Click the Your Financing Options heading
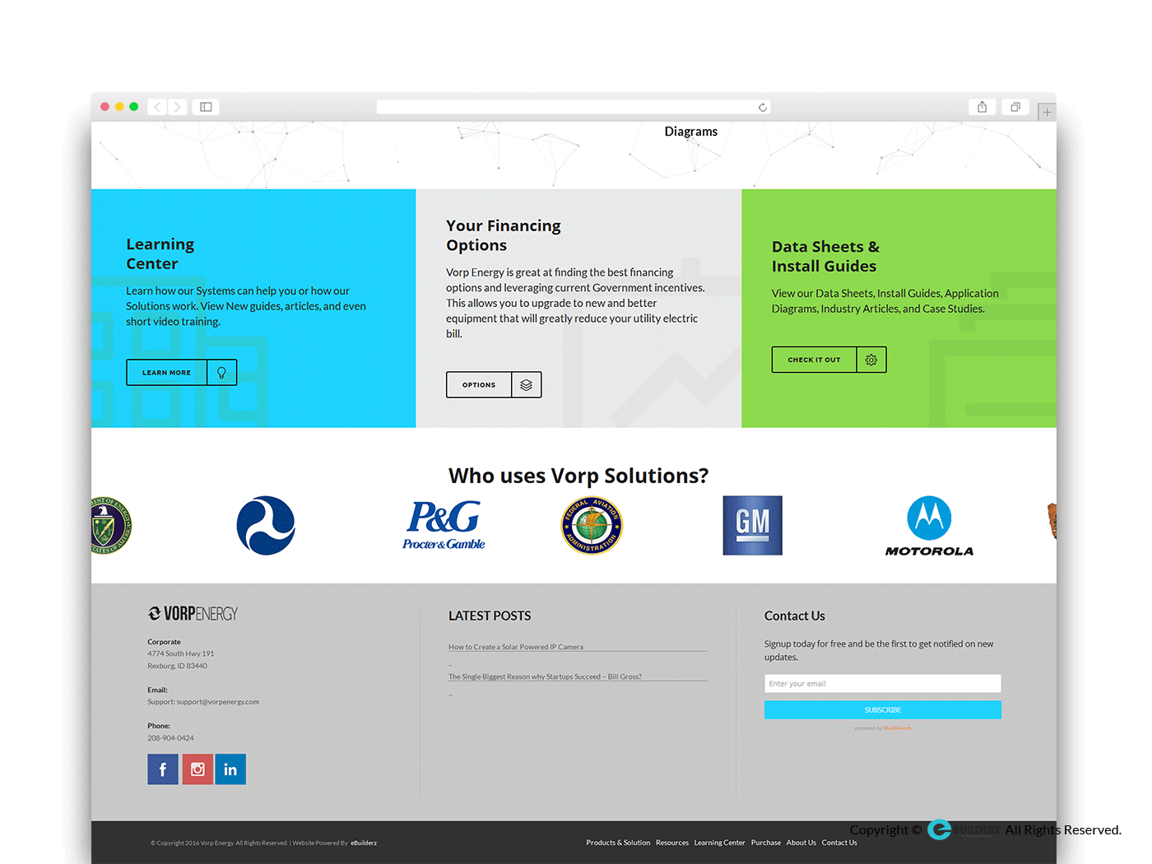This screenshot has width=1152, height=864. click(504, 235)
